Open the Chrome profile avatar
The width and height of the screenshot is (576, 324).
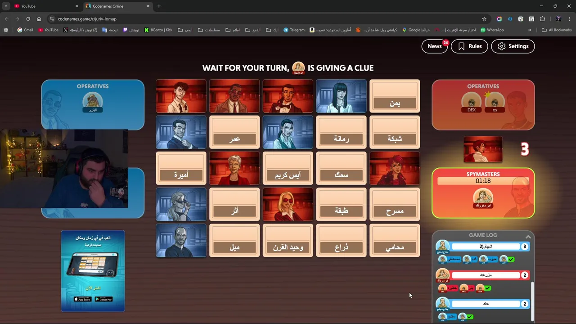click(x=558, y=19)
